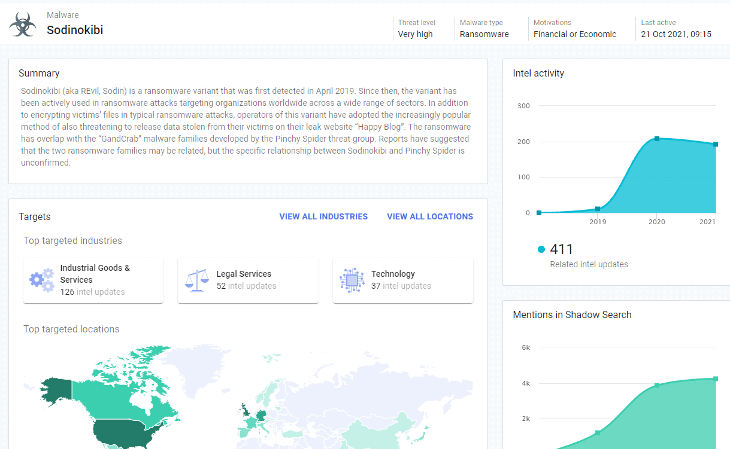Open the Industrial Goods & Services card
730x449 pixels.
coord(93,280)
